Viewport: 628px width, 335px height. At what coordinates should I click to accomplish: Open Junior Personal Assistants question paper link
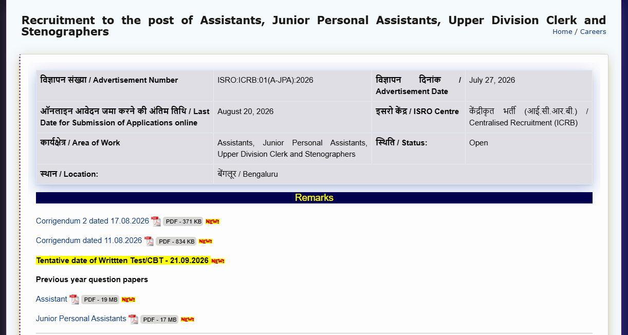(81, 319)
